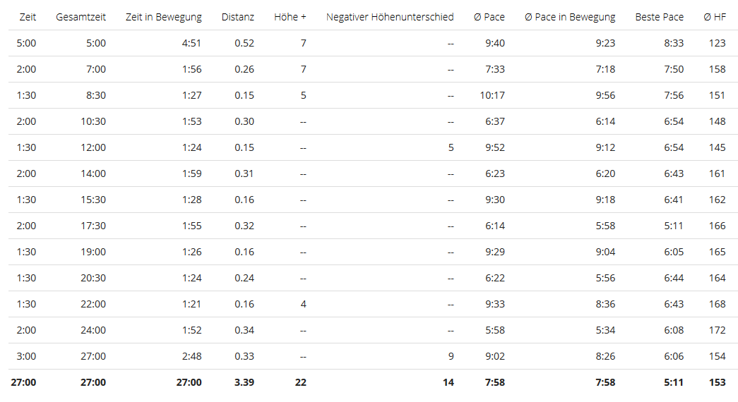Click the total negative elevation value 14
This screenshot has width=738, height=402.
pos(448,382)
